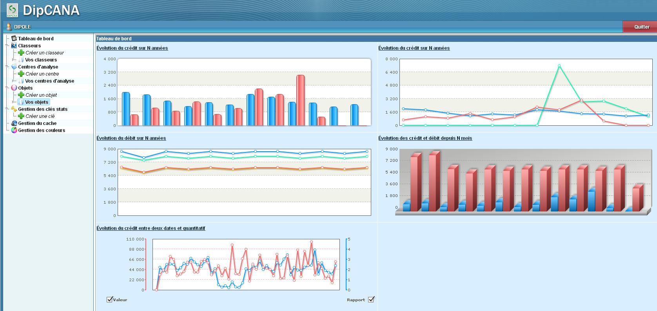
Task: Click the Classeurs binder icon
Action: click(x=14, y=45)
